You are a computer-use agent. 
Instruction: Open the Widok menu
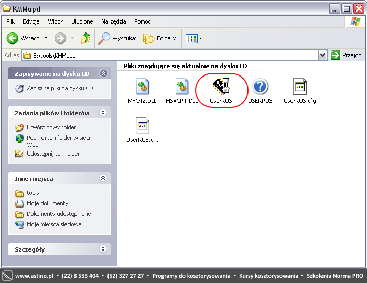tap(56, 21)
